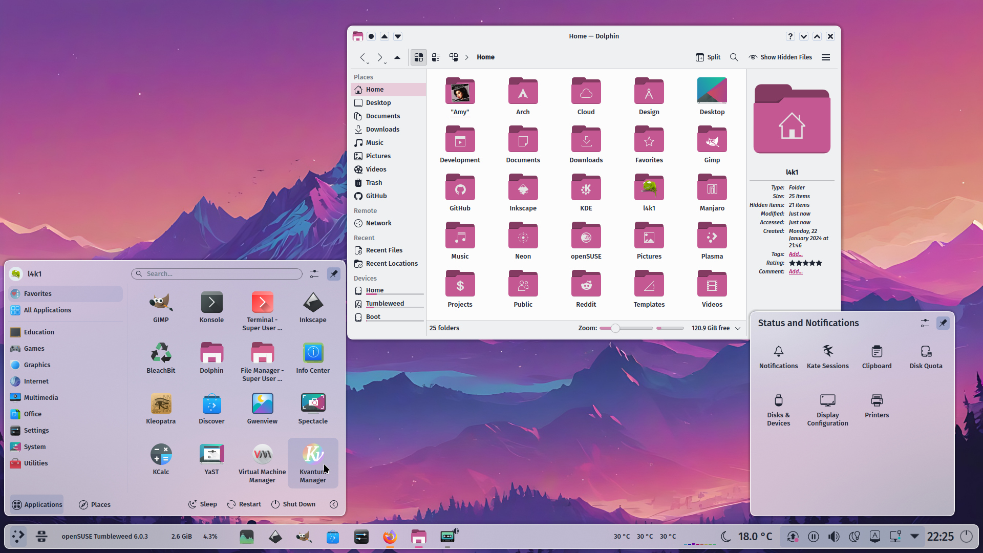Open the openSUSE folder
This screenshot has height=553, width=983.
pyautogui.click(x=586, y=241)
